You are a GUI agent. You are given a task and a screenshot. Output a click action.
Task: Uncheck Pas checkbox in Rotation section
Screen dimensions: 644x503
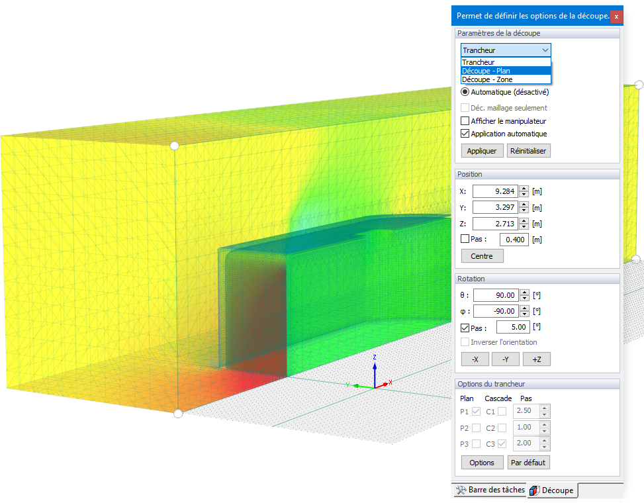pos(465,328)
